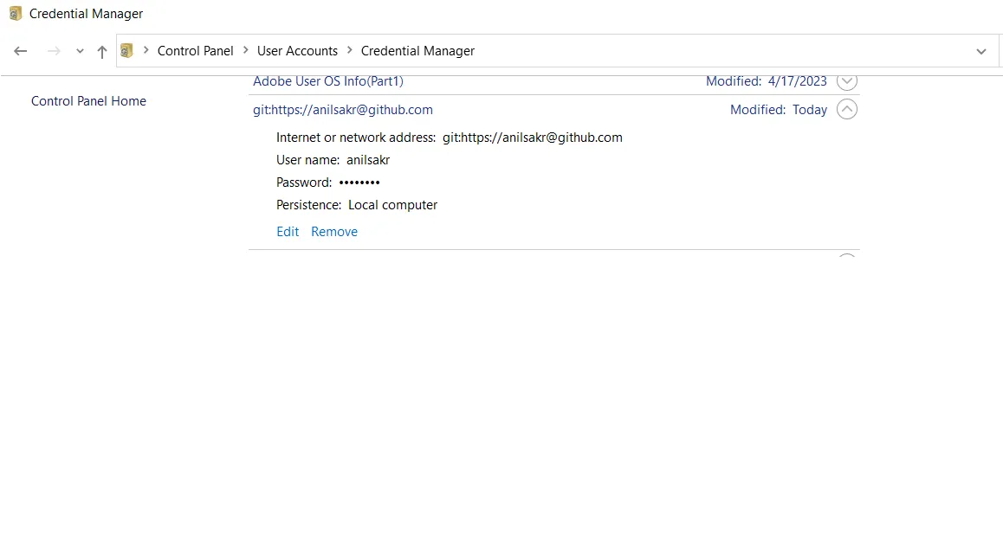Click Modified: 4/17/2023 text
The height and width of the screenshot is (538, 1003).
[x=767, y=82]
